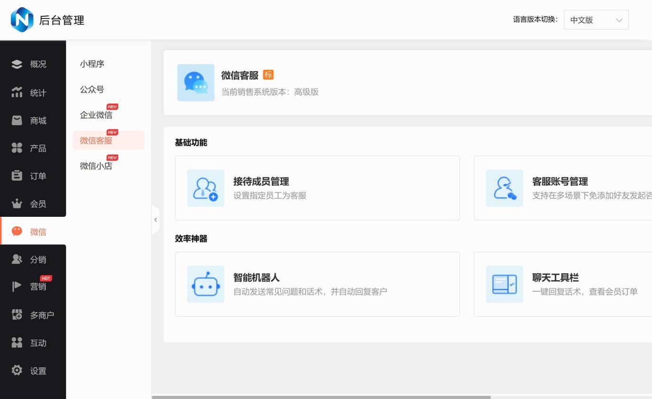652x399 pixels.
Task: Click the 分销 people icon
Action: click(17, 260)
